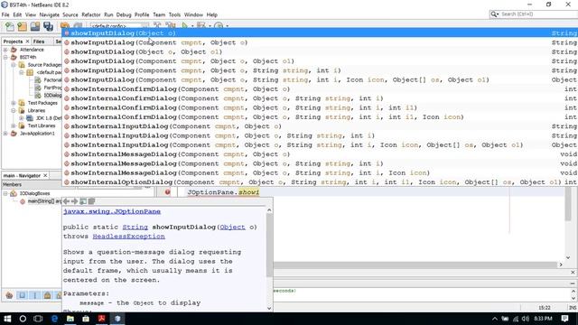The image size is (578, 325).
Task: Click the error marker in editor gutter
Action: click(x=167, y=192)
